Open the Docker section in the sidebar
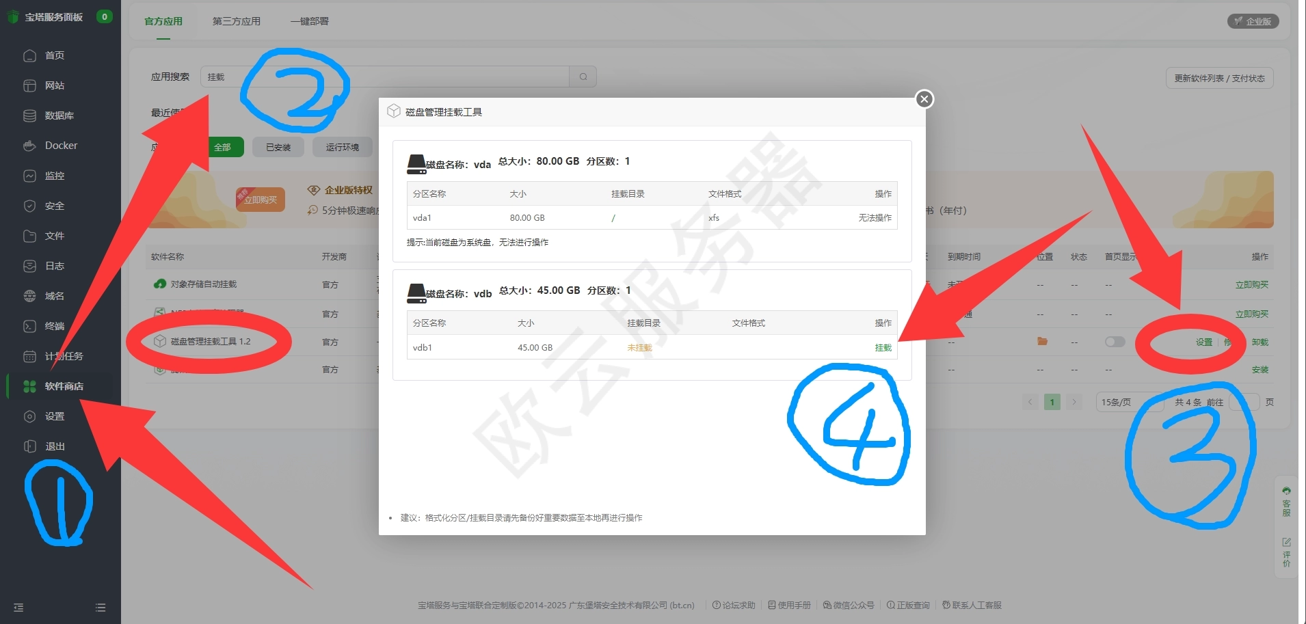Screen dimensions: 1306x624 tap(62, 145)
